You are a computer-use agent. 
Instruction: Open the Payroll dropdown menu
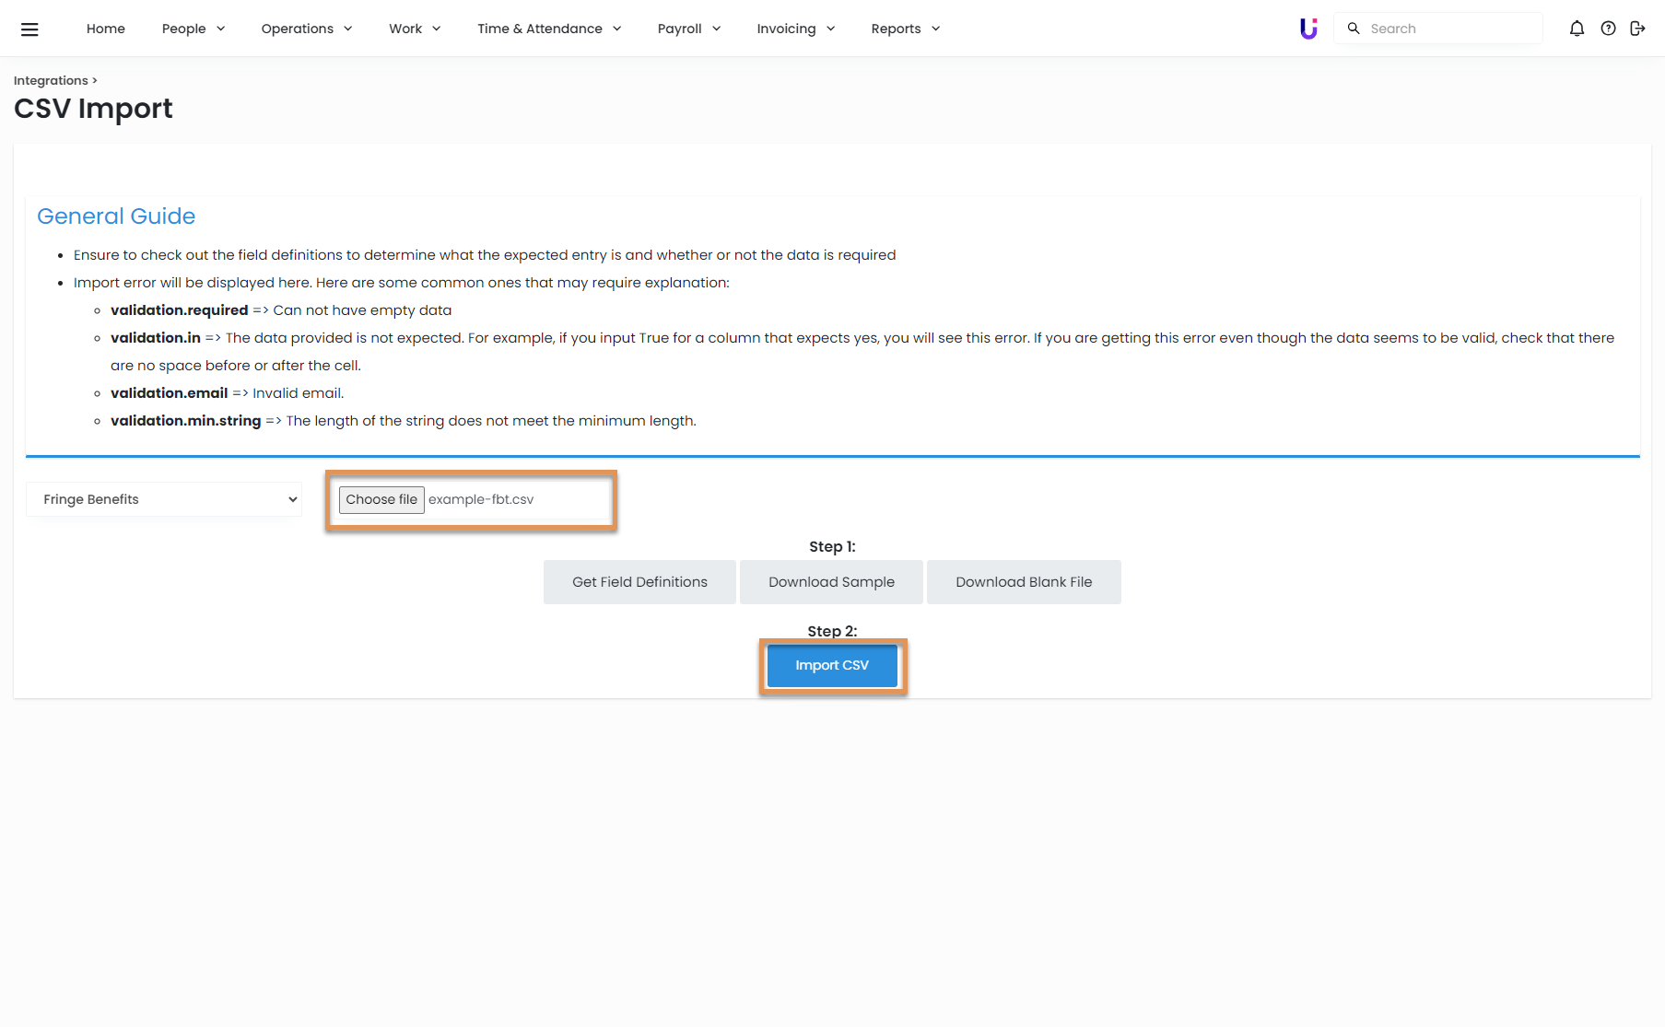click(x=689, y=29)
